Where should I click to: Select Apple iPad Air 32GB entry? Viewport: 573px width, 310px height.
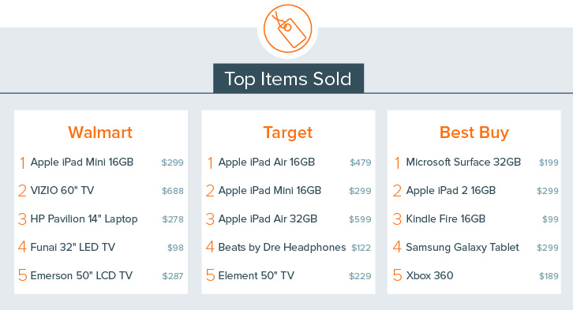click(x=268, y=218)
